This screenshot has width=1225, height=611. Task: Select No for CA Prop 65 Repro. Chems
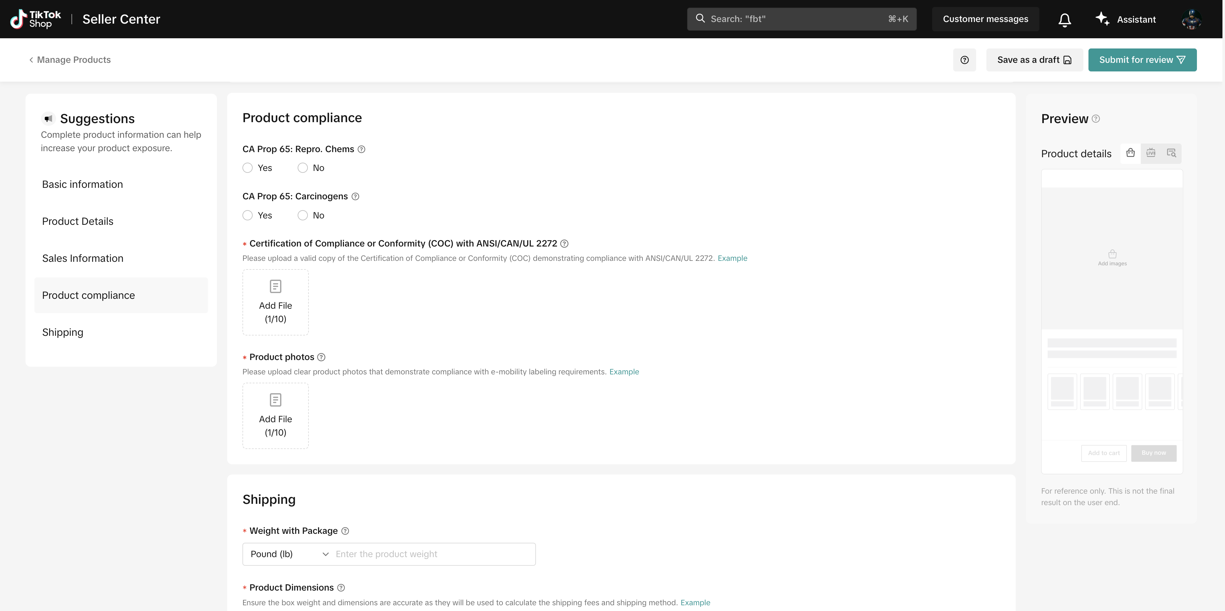(302, 168)
